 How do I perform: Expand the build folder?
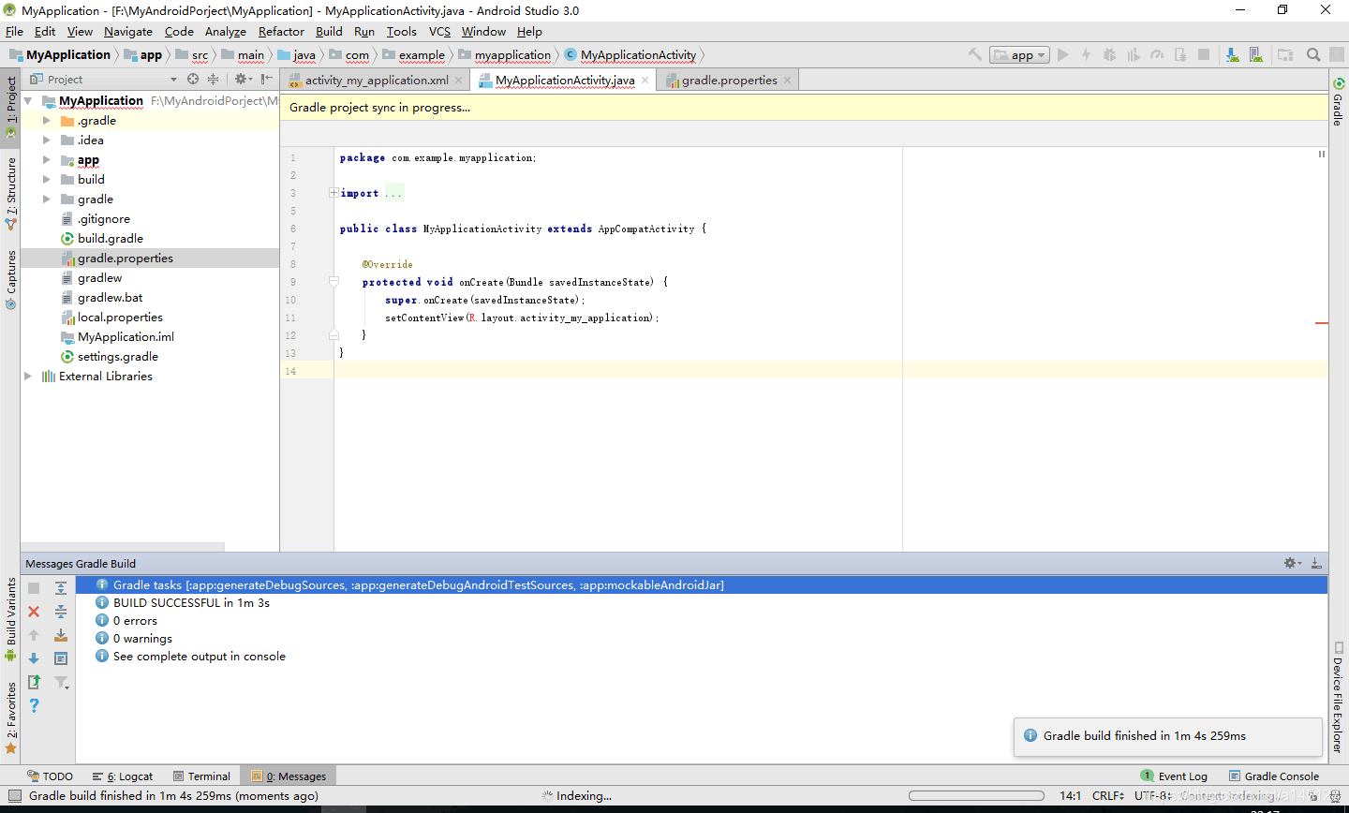pos(47,180)
